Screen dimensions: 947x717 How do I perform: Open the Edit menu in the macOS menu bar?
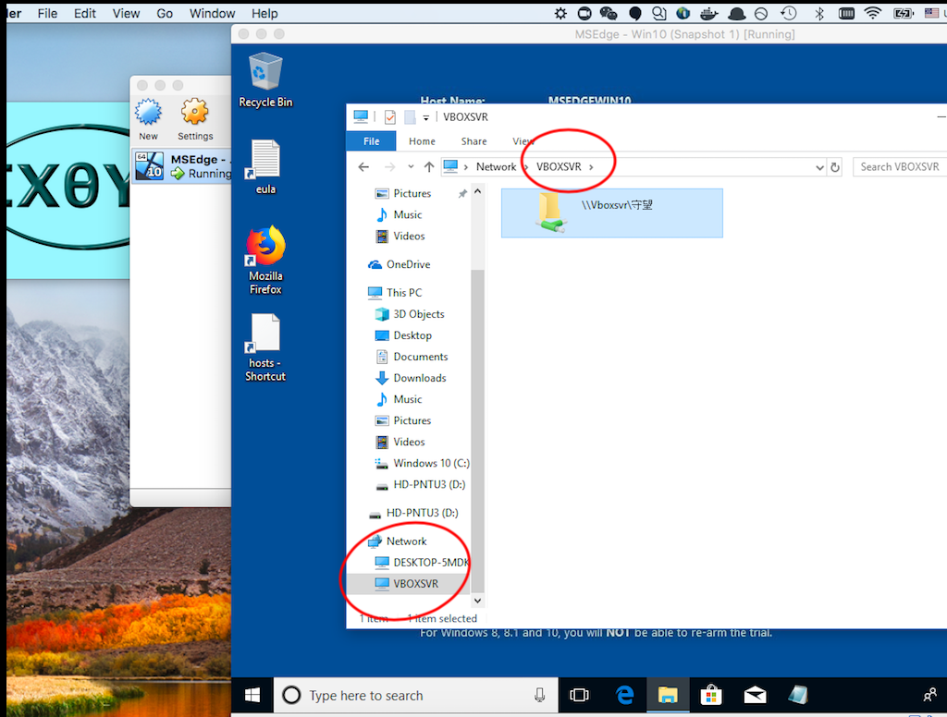tap(84, 13)
